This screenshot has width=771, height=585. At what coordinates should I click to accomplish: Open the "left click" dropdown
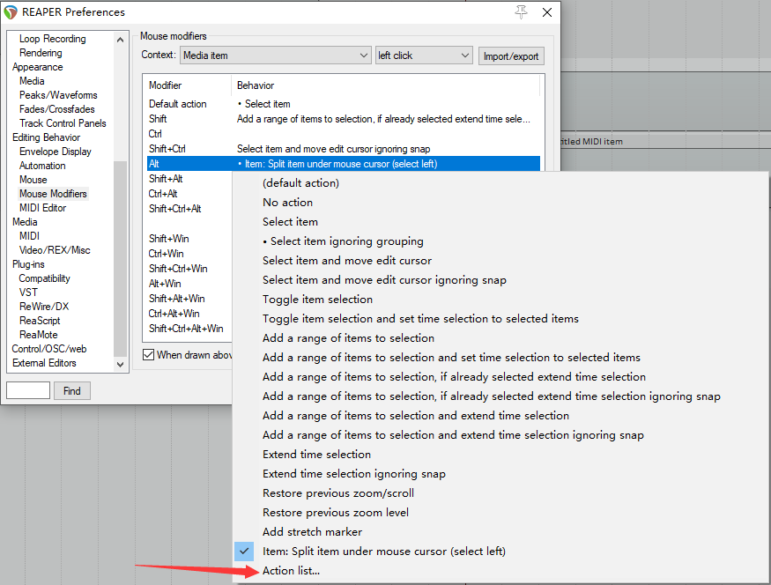424,56
